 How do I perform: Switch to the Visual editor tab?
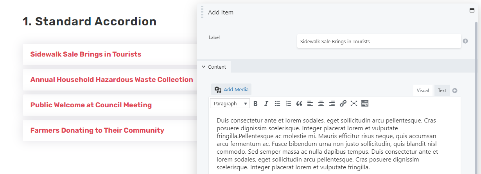(x=423, y=91)
